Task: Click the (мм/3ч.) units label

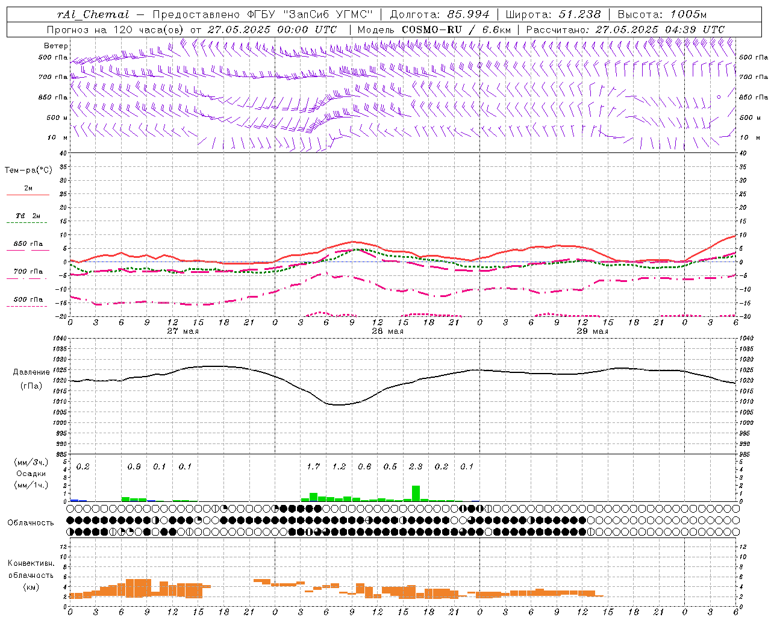Action: (31, 463)
